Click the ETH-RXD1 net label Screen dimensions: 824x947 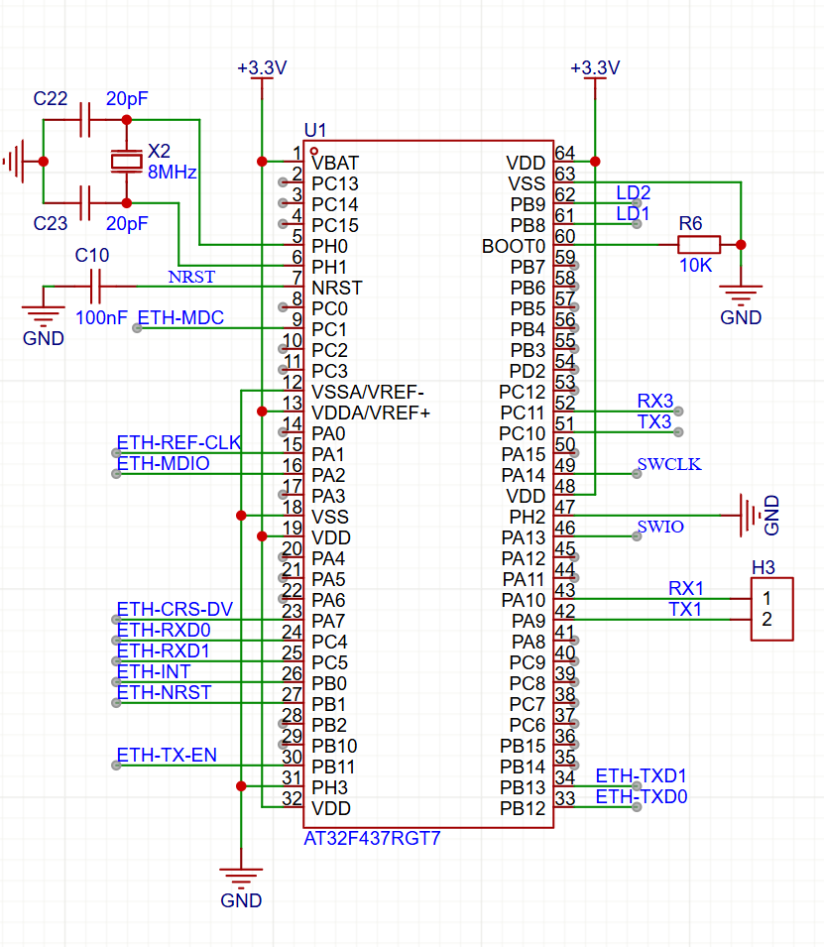[x=163, y=651]
